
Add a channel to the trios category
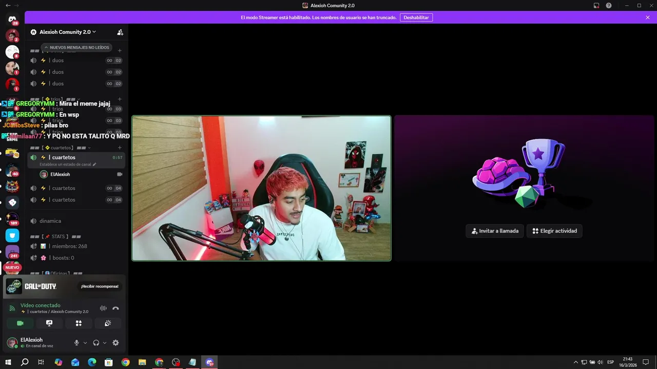point(120,99)
